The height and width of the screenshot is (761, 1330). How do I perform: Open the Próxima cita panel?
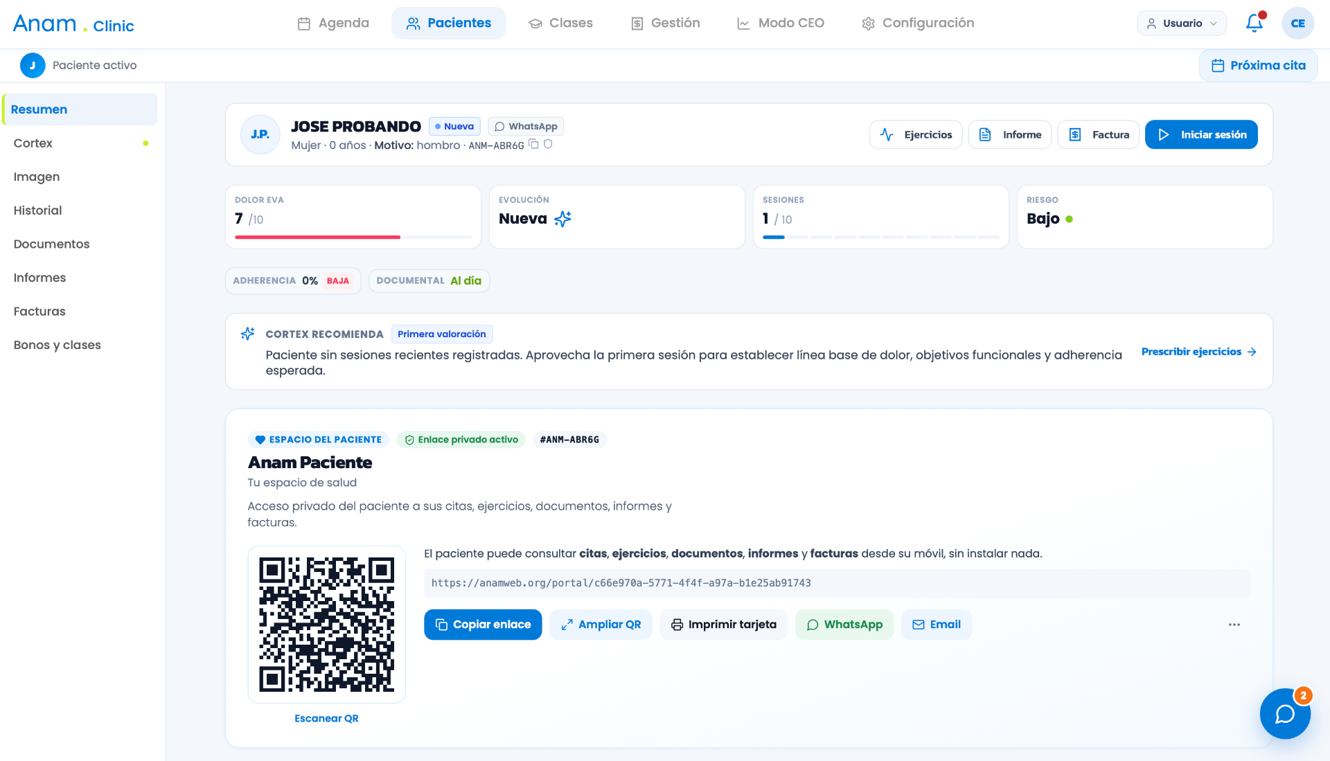(1259, 65)
